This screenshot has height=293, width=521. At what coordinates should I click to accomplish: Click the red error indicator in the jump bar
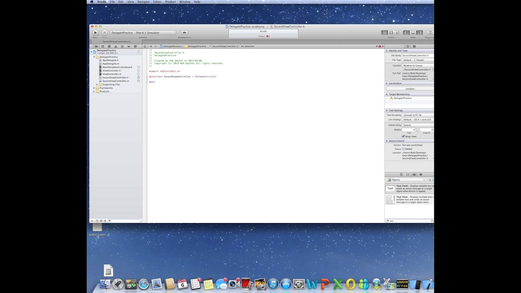tap(380, 46)
